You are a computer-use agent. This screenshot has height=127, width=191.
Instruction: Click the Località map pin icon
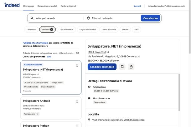89,120
